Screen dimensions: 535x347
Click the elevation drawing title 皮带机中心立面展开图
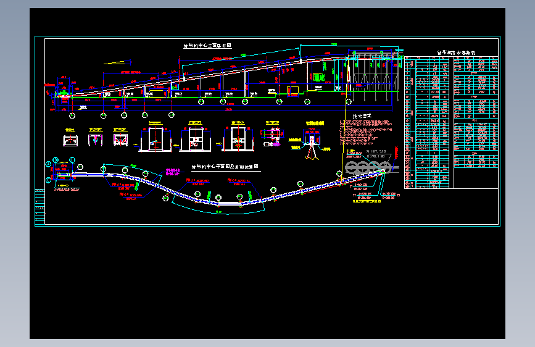click(x=207, y=46)
